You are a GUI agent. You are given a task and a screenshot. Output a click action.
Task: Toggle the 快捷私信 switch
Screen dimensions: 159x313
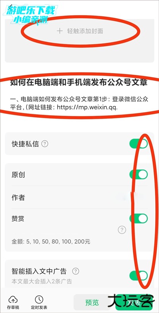coord(139,144)
